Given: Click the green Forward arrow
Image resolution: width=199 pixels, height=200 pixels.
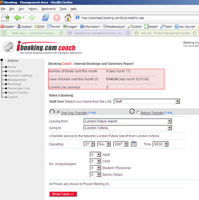Looking at the screenshot, I should point(32,18).
